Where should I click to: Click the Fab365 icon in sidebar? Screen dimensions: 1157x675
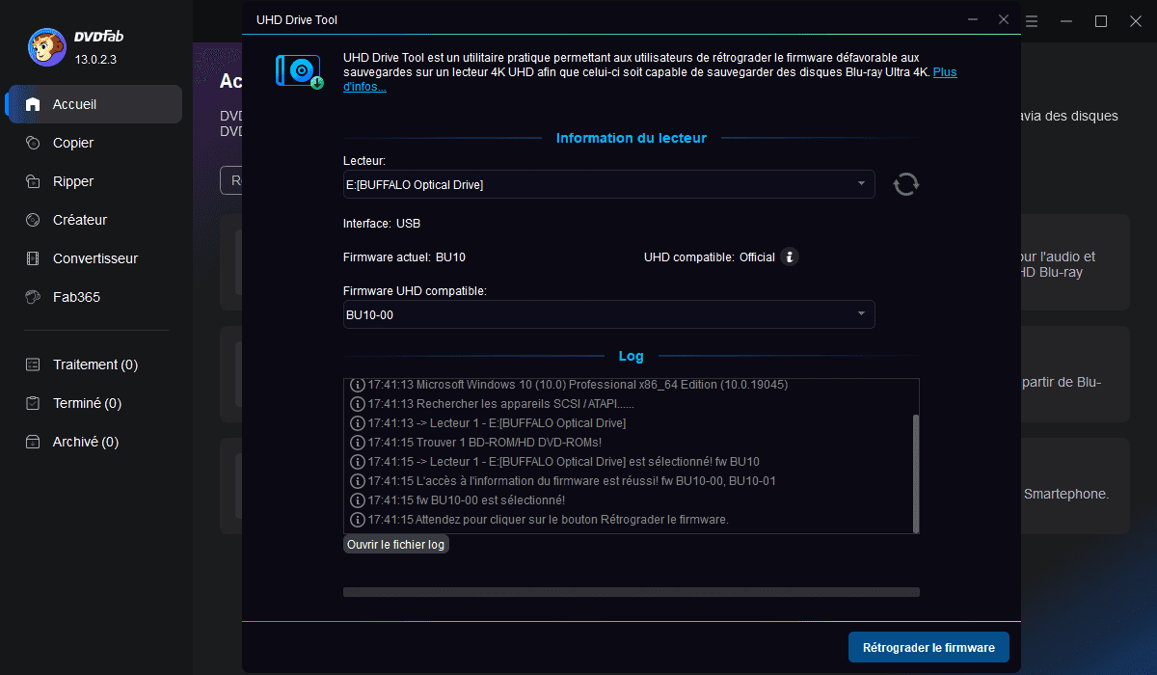pos(33,297)
